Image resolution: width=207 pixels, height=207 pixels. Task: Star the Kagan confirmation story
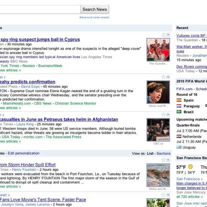(x=163, y=77)
